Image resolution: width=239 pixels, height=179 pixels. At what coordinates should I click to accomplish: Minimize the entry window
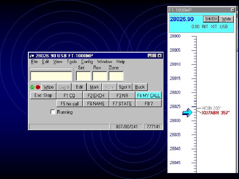click(x=150, y=56)
